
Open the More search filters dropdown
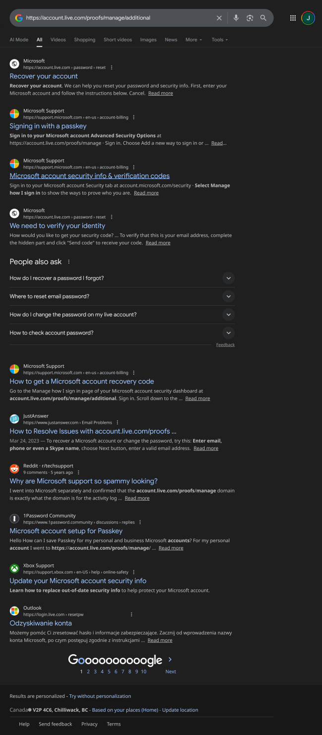(194, 40)
